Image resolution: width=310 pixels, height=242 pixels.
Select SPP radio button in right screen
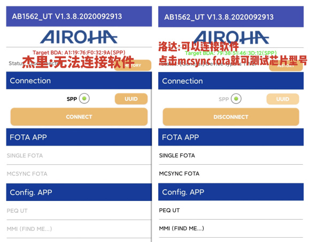point(236,99)
